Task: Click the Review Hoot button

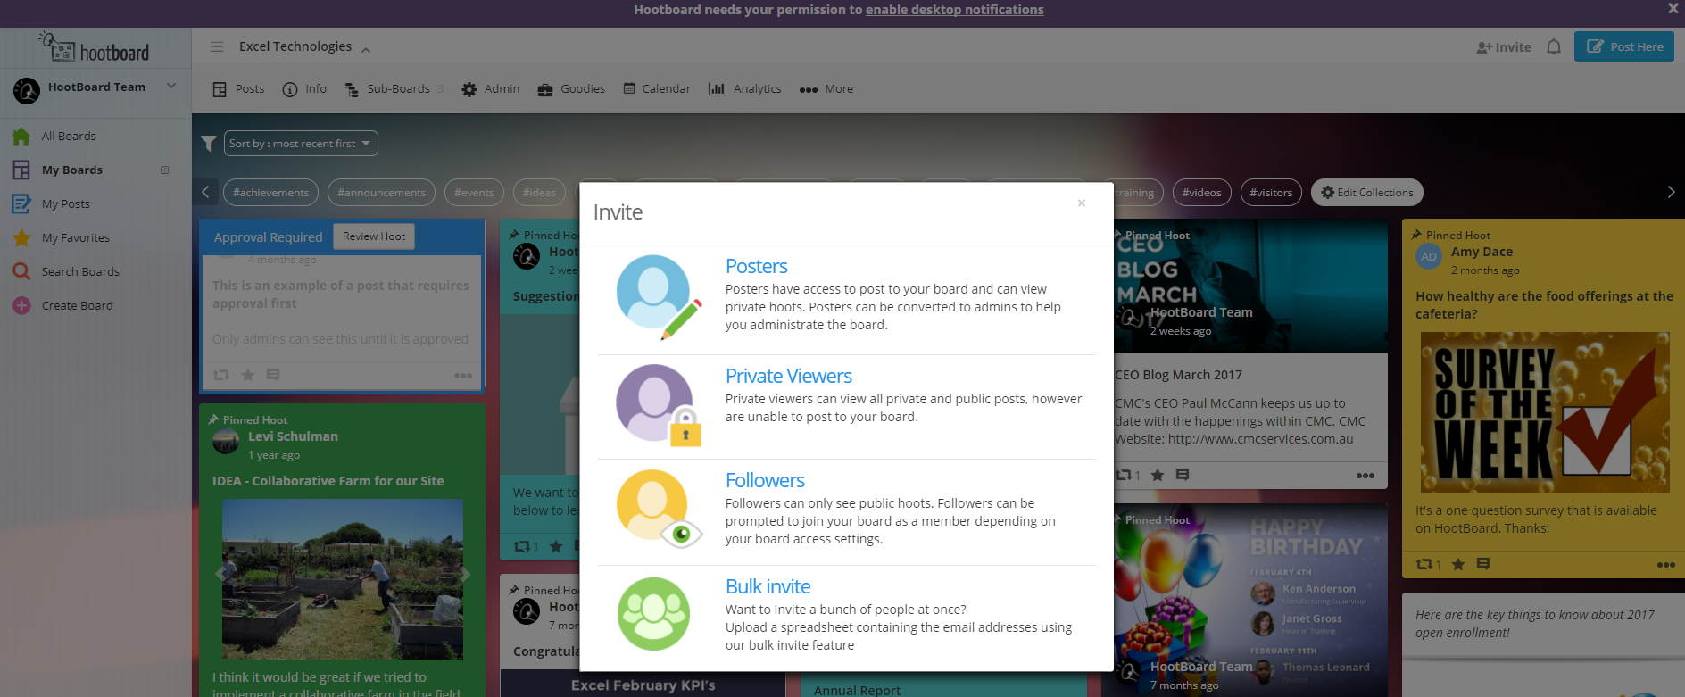Action: pos(374,236)
